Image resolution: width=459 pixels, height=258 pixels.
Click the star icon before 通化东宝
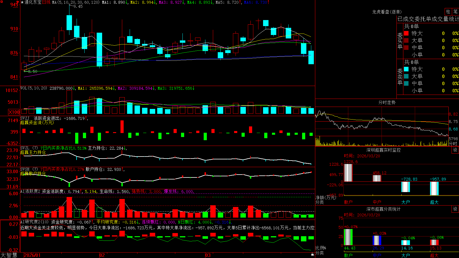tap(22, 2)
